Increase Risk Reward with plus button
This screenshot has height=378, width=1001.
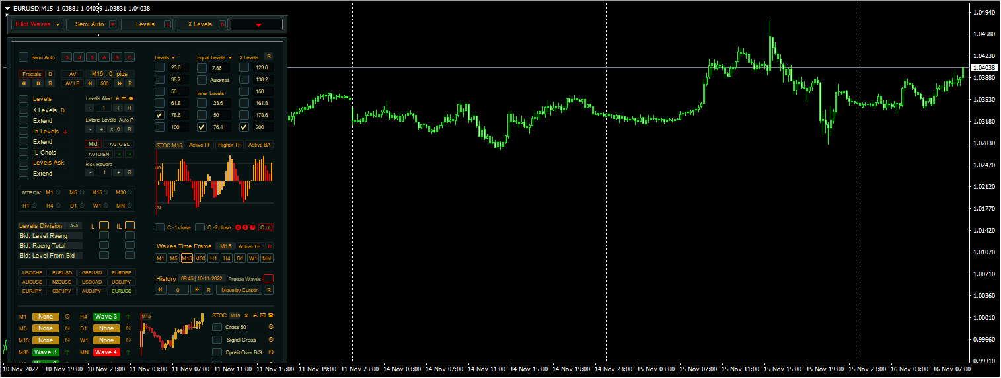[118, 172]
